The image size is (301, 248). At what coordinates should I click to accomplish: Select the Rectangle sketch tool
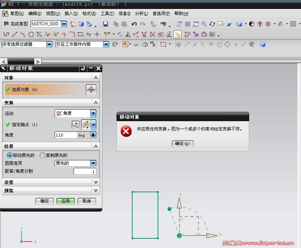click(x=80, y=34)
